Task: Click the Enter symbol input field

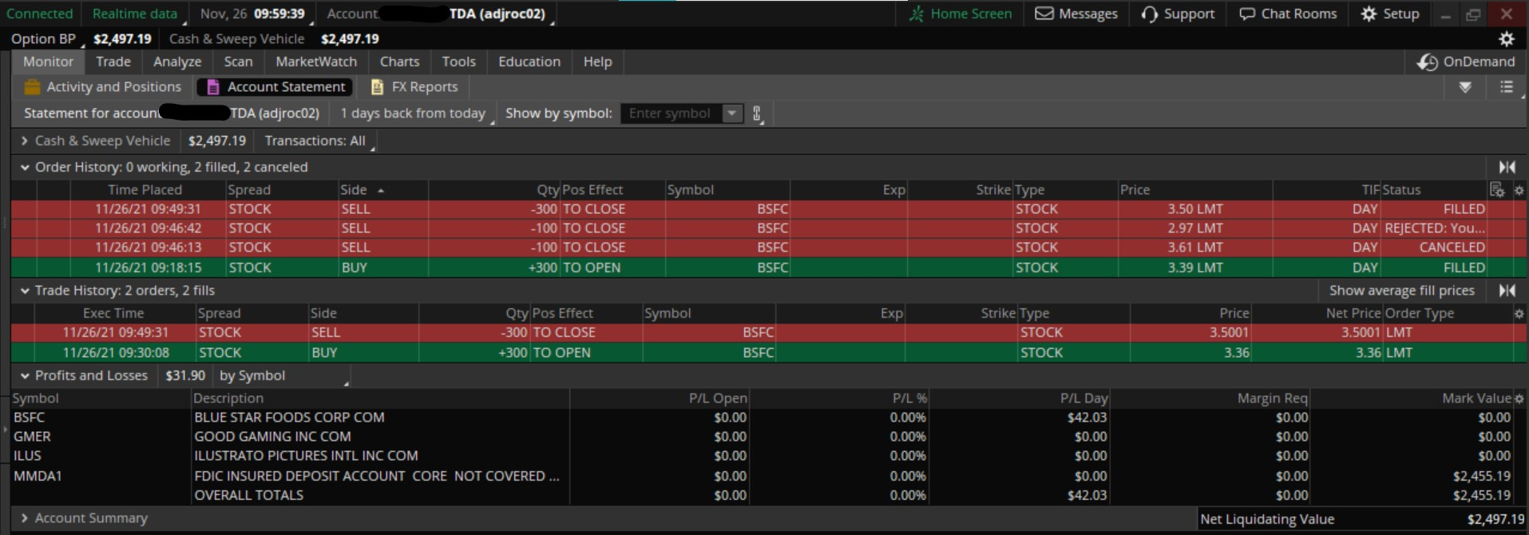Action: [671, 113]
